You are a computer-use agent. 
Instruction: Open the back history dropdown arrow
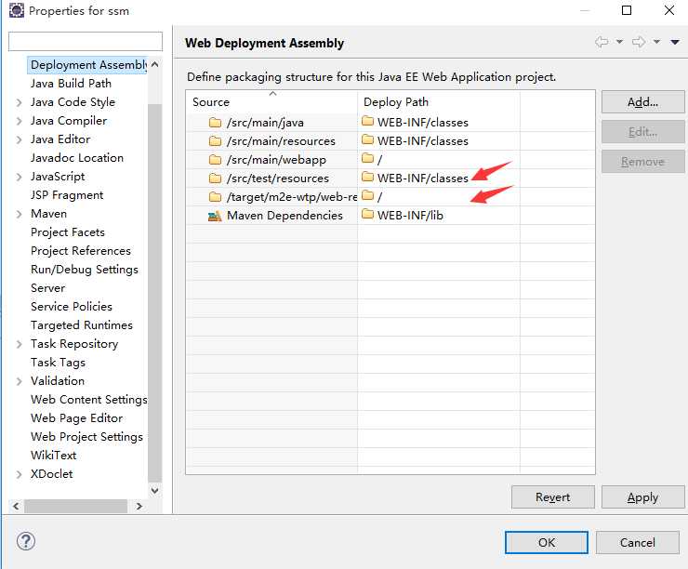point(619,42)
